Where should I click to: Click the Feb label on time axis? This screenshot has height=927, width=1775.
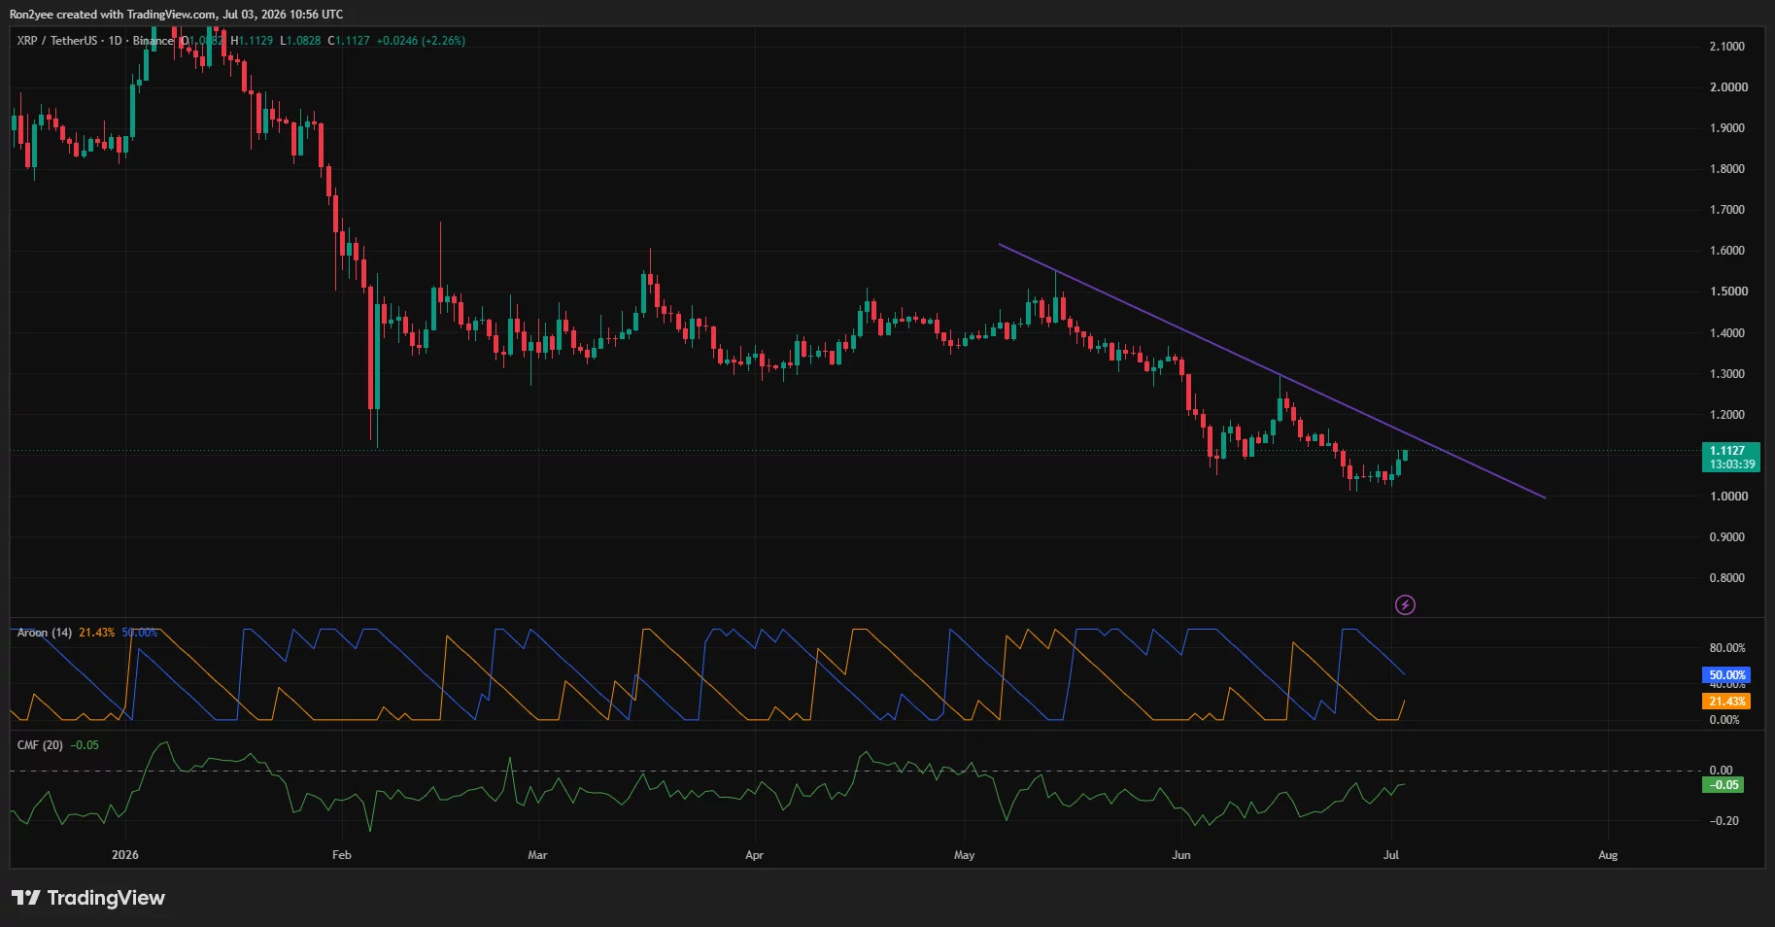(342, 855)
